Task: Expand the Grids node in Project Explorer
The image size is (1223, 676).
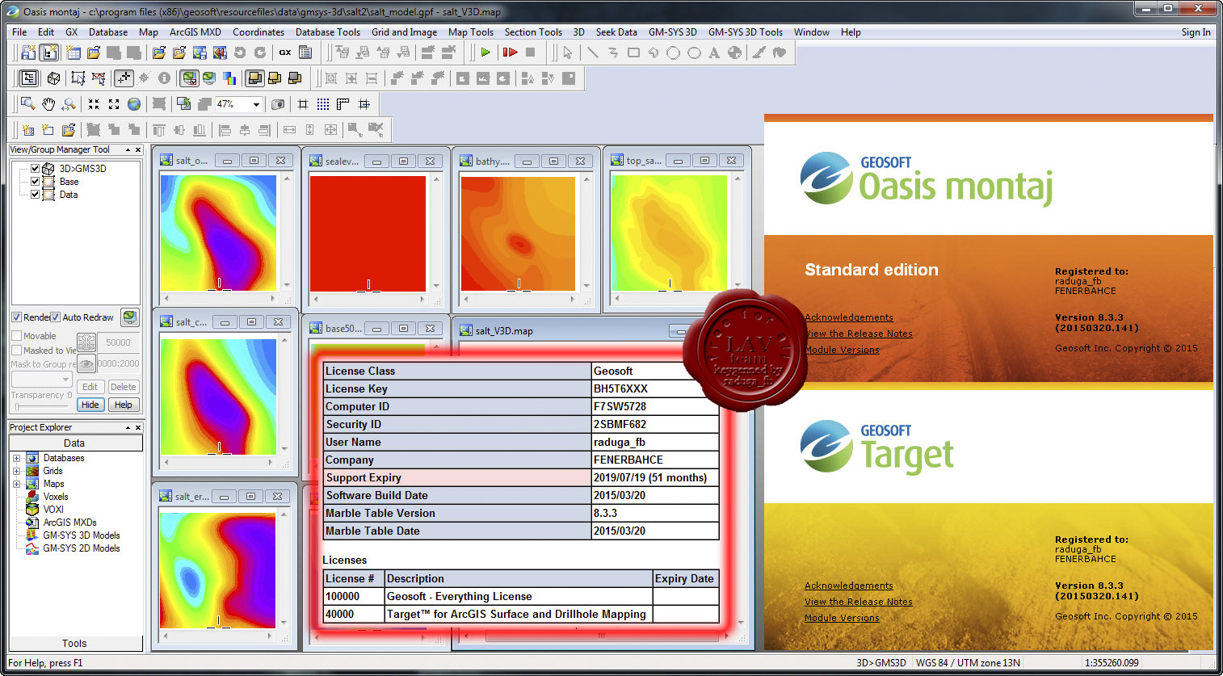Action: [16, 472]
